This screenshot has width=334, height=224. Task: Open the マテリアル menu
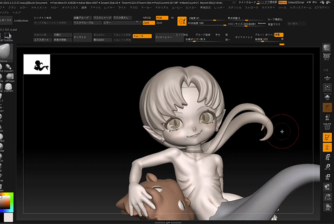(162, 8)
